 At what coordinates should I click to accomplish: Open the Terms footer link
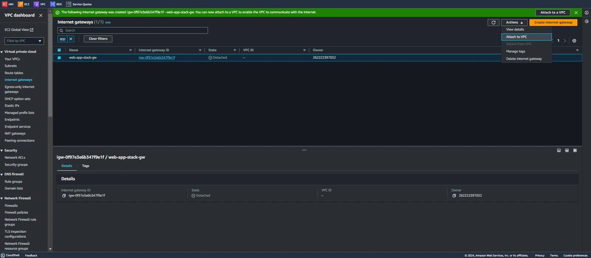click(x=554, y=255)
